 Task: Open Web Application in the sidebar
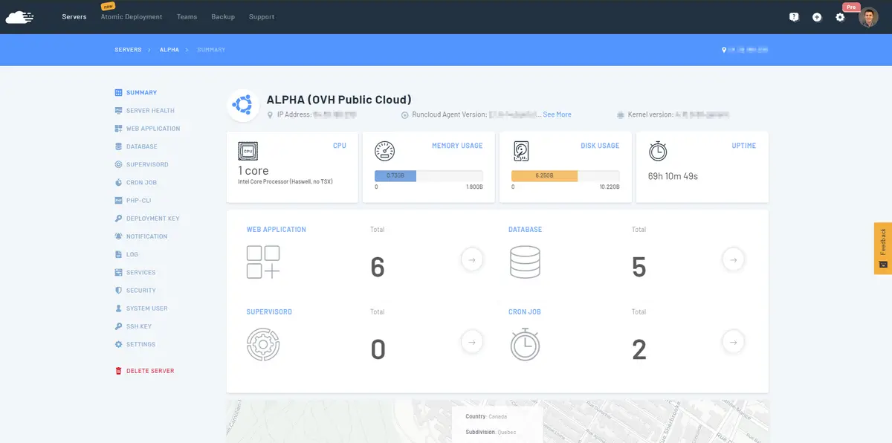point(147,129)
